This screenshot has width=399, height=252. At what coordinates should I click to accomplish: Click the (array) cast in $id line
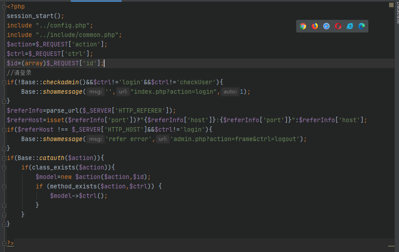[x=34, y=63]
